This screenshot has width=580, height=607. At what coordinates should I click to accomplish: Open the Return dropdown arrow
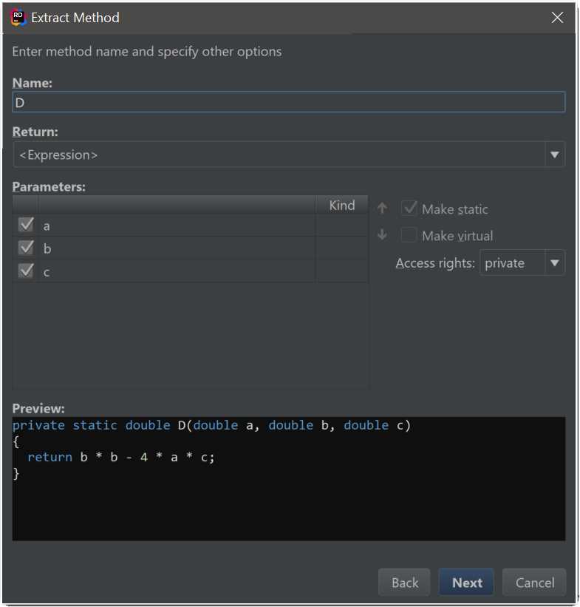[554, 155]
